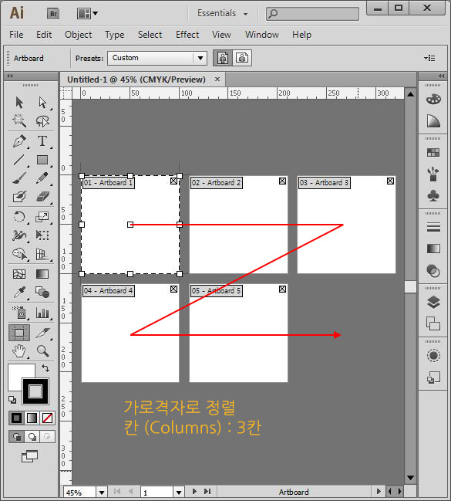451x501 pixels.
Task: Open the Effect menu
Action: 187,35
